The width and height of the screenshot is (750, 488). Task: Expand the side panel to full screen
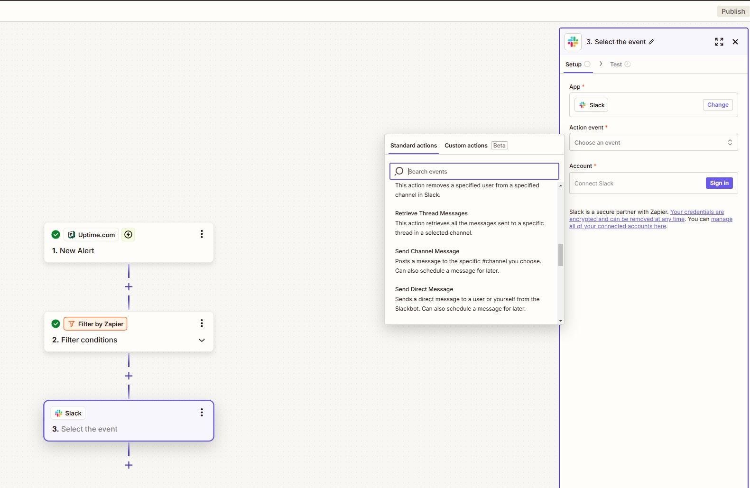coord(719,42)
